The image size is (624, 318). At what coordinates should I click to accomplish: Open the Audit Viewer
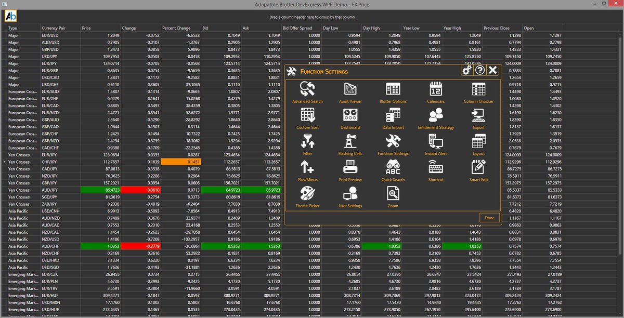350,91
